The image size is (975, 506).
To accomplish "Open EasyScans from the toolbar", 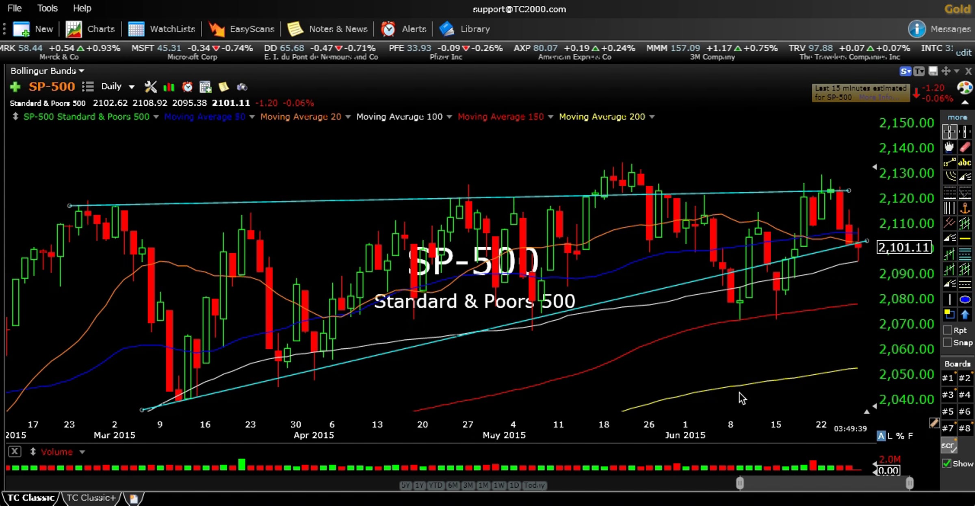I will (x=241, y=29).
